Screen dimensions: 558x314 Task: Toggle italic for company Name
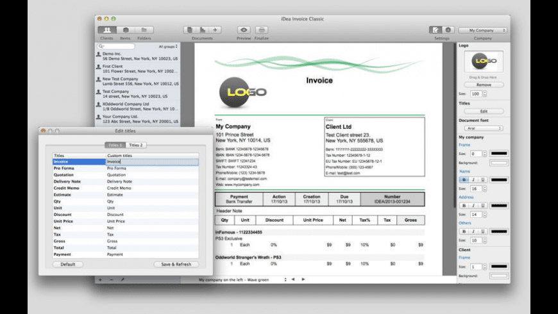[x=473, y=179]
